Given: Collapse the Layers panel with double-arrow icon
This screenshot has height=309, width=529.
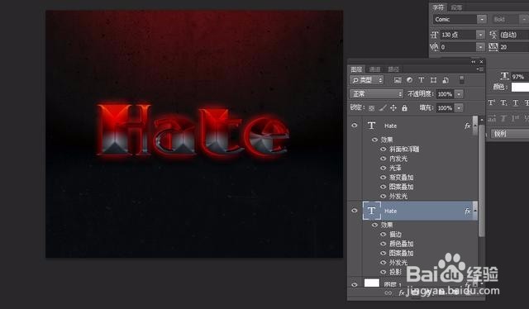Looking at the screenshot, I should pyautogui.click(x=474, y=62).
